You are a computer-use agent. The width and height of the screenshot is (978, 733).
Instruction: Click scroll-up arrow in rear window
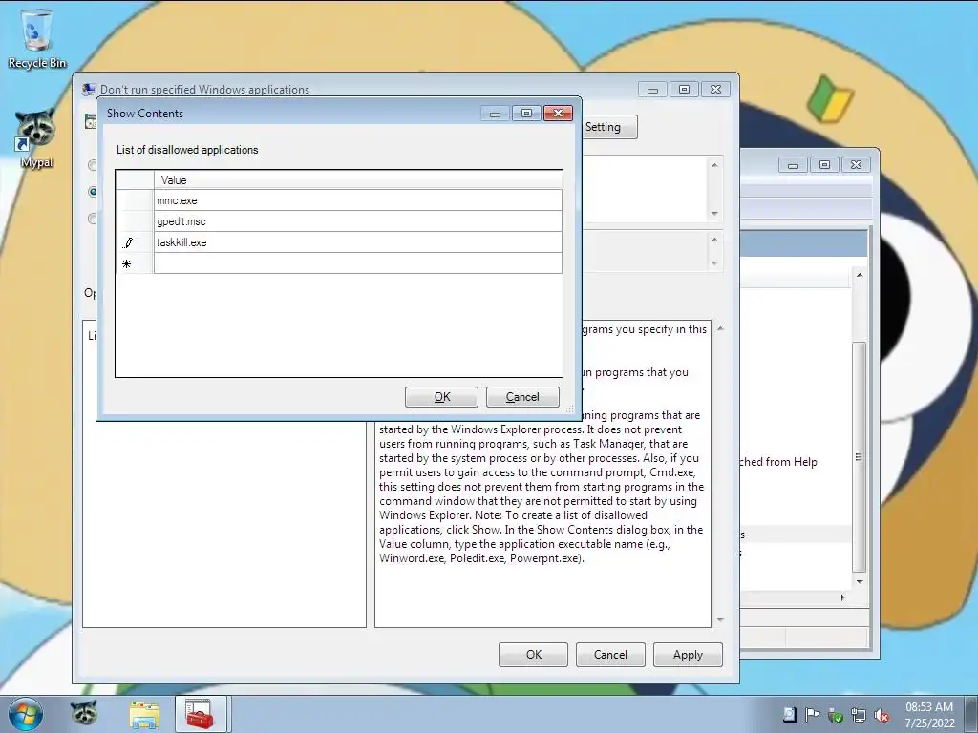860,275
